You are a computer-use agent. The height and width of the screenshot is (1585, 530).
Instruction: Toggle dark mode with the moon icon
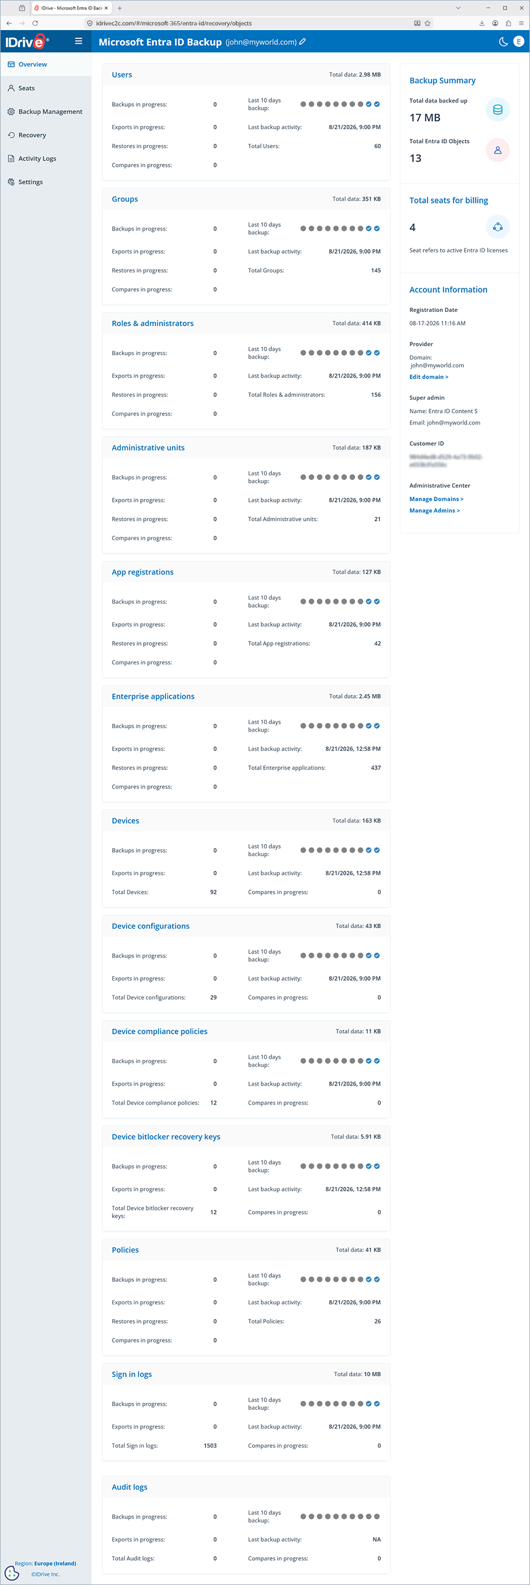click(x=503, y=41)
